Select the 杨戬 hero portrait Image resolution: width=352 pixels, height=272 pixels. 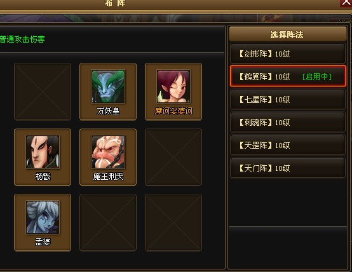pyautogui.click(x=43, y=152)
